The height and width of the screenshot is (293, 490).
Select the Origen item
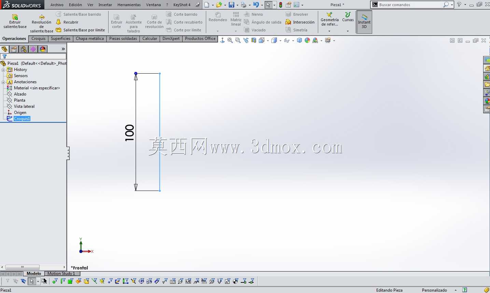click(20, 113)
